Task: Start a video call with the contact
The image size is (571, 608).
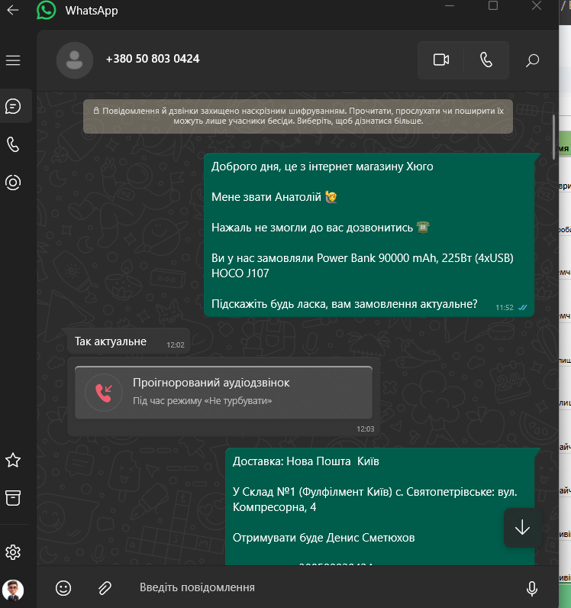Action: click(440, 60)
